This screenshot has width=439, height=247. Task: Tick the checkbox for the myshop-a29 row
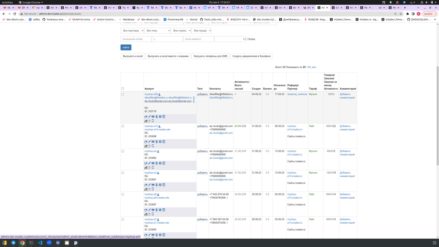coord(123,94)
